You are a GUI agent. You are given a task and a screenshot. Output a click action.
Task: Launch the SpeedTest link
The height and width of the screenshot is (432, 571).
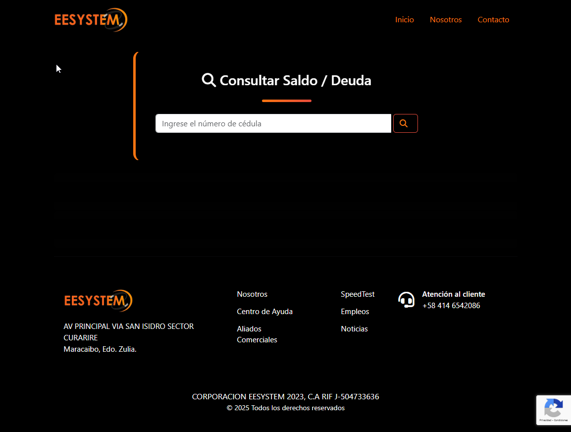[358, 294]
